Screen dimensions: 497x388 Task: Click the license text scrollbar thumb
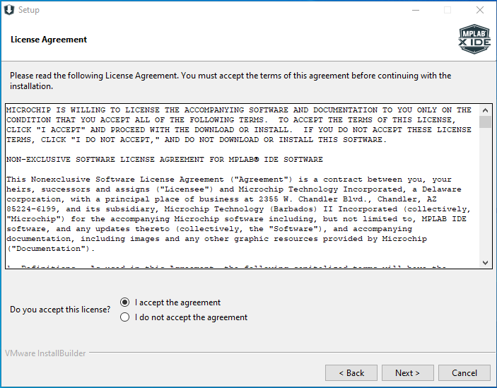coord(485,122)
